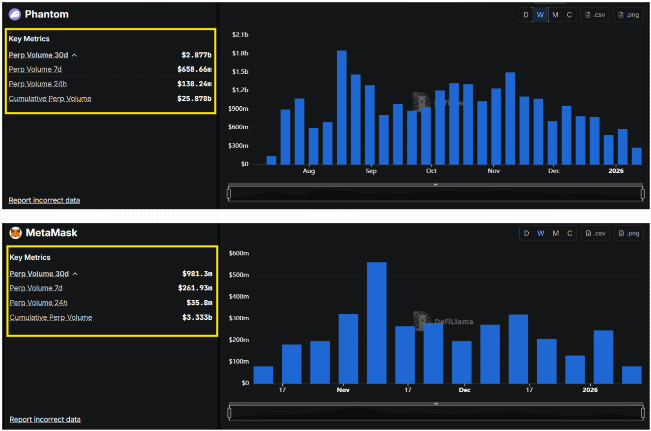Expand the Cumulative Perp Volume metric for Phantom

[50, 98]
